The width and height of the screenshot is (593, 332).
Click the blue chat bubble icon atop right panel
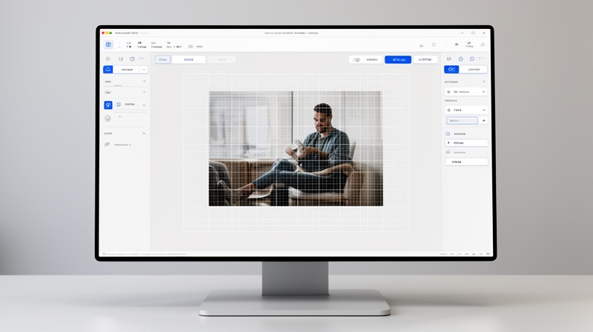[x=472, y=59]
